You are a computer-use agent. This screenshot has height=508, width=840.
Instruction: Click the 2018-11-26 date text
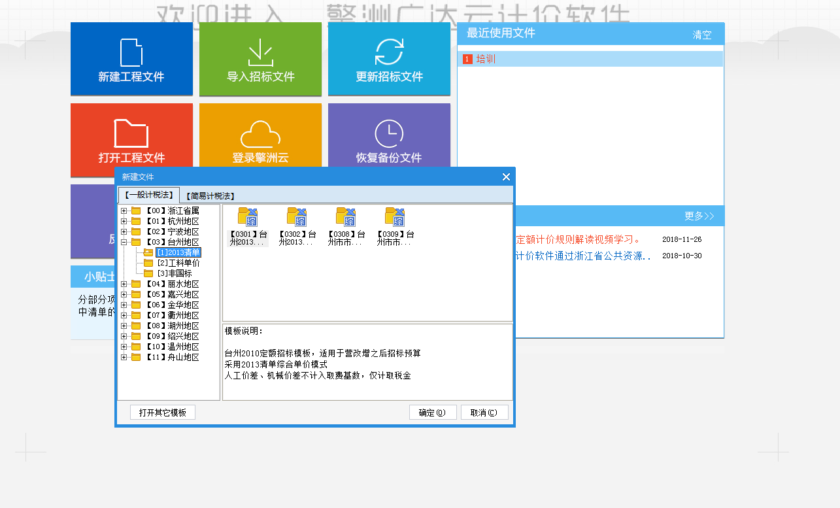[682, 239]
